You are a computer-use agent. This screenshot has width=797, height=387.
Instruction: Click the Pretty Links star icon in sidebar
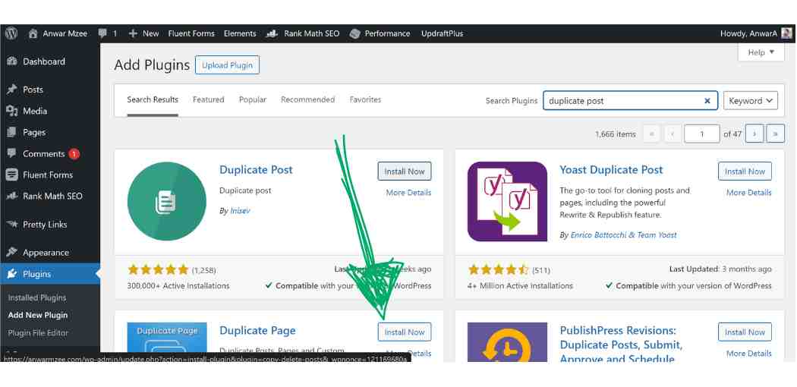click(11, 224)
